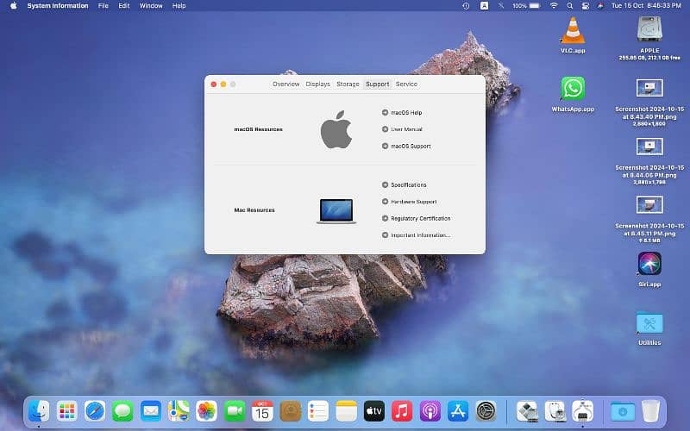This screenshot has height=431, width=690.
Task: Open the macOS Support link
Action: pos(411,147)
